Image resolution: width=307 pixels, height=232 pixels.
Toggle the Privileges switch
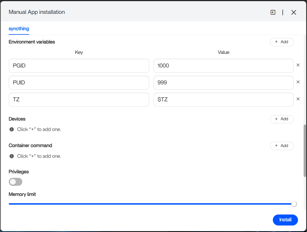(16, 182)
